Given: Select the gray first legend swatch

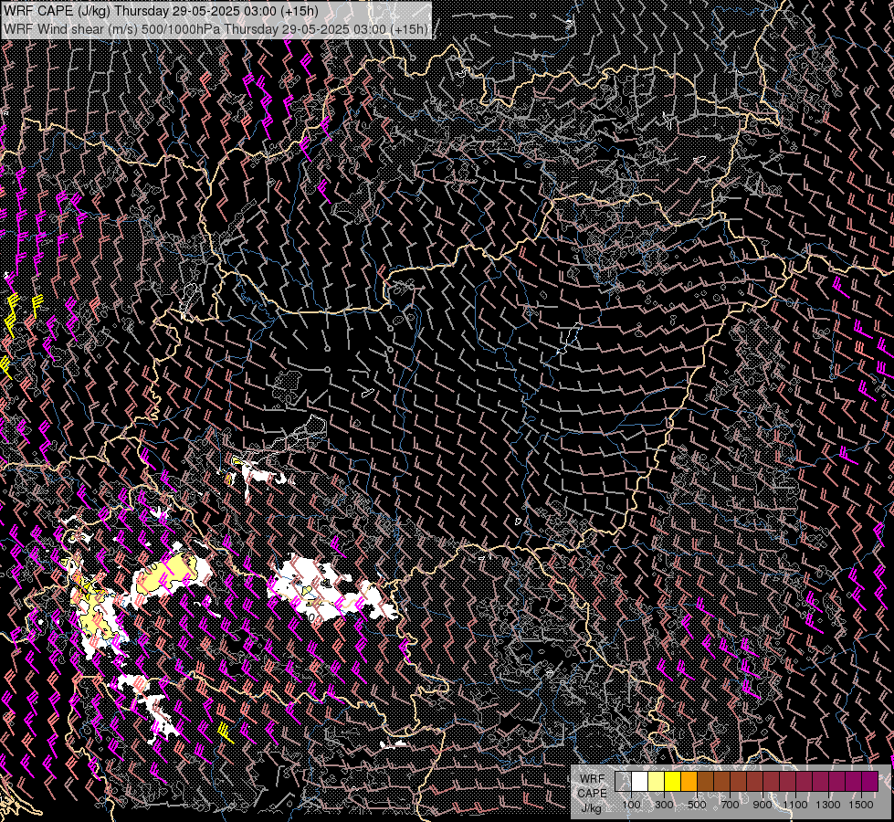Looking at the screenshot, I should pyautogui.click(x=623, y=781).
